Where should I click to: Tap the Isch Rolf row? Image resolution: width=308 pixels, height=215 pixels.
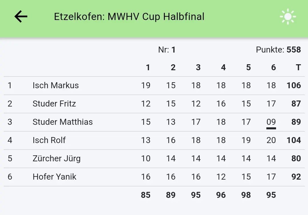point(49,140)
